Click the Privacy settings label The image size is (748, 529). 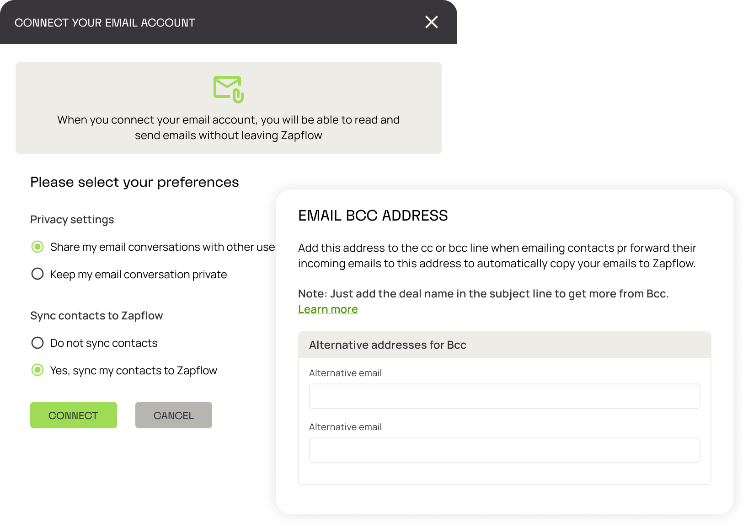[72, 220]
